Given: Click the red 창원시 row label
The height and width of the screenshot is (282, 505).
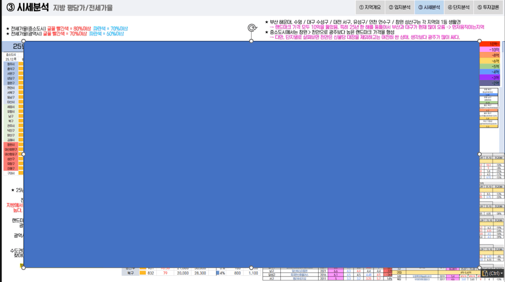Looking at the screenshot, I should click(x=11, y=145).
